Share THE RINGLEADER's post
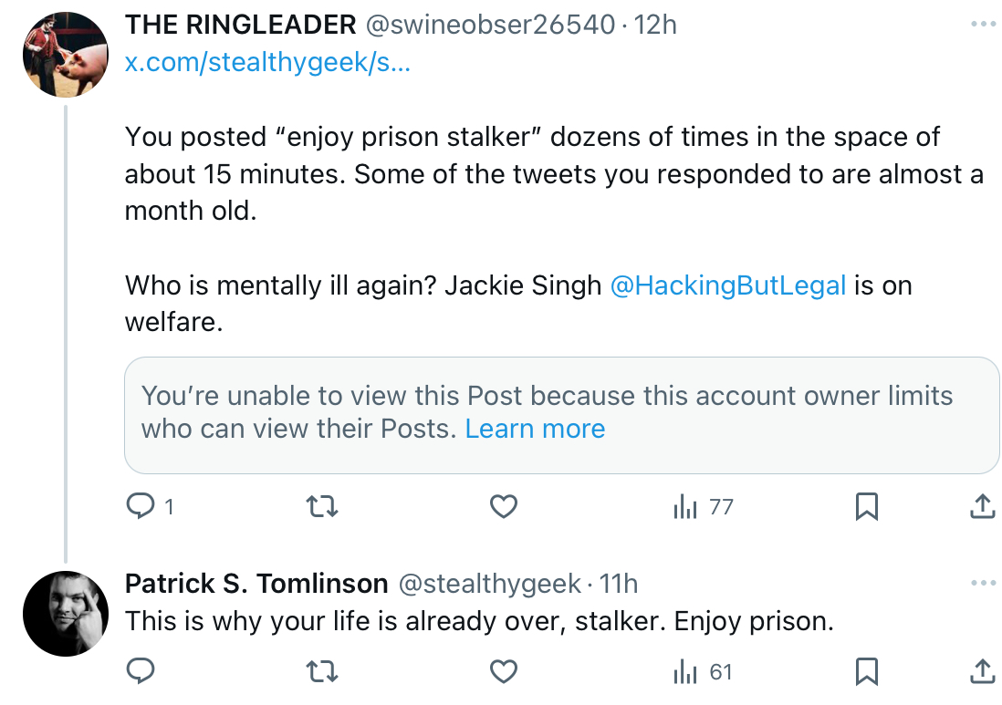1002x705 pixels. (982, 506)
